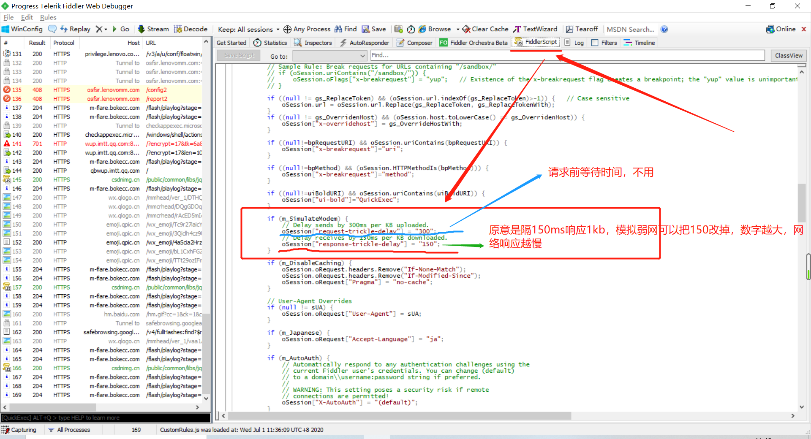Viewport: 811px width, 439px height.
Task: Open the Fiddler Orchestra Beta tab
Action: tap(474, 43)
